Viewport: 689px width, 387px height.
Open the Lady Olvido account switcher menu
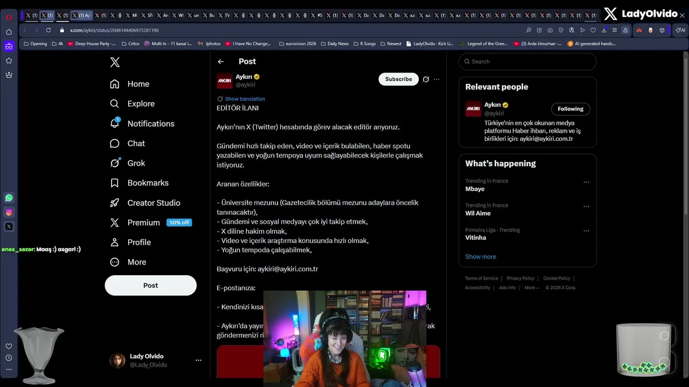point(198,360)
